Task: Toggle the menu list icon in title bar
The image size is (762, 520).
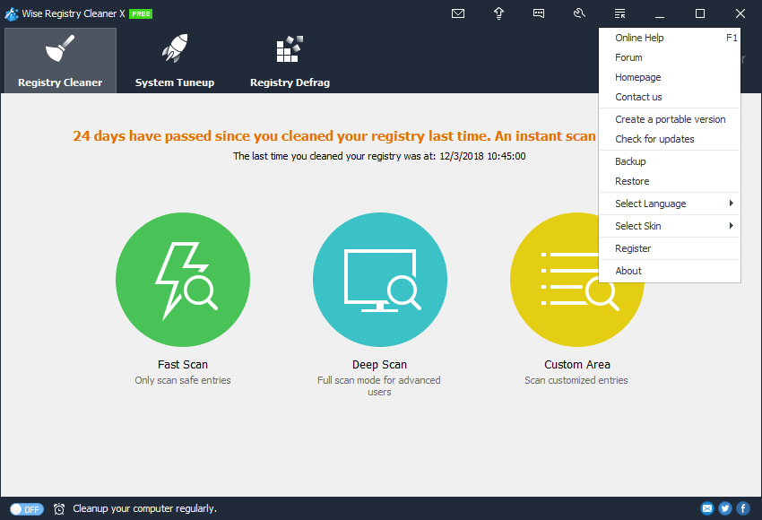Action: [619, 13]
